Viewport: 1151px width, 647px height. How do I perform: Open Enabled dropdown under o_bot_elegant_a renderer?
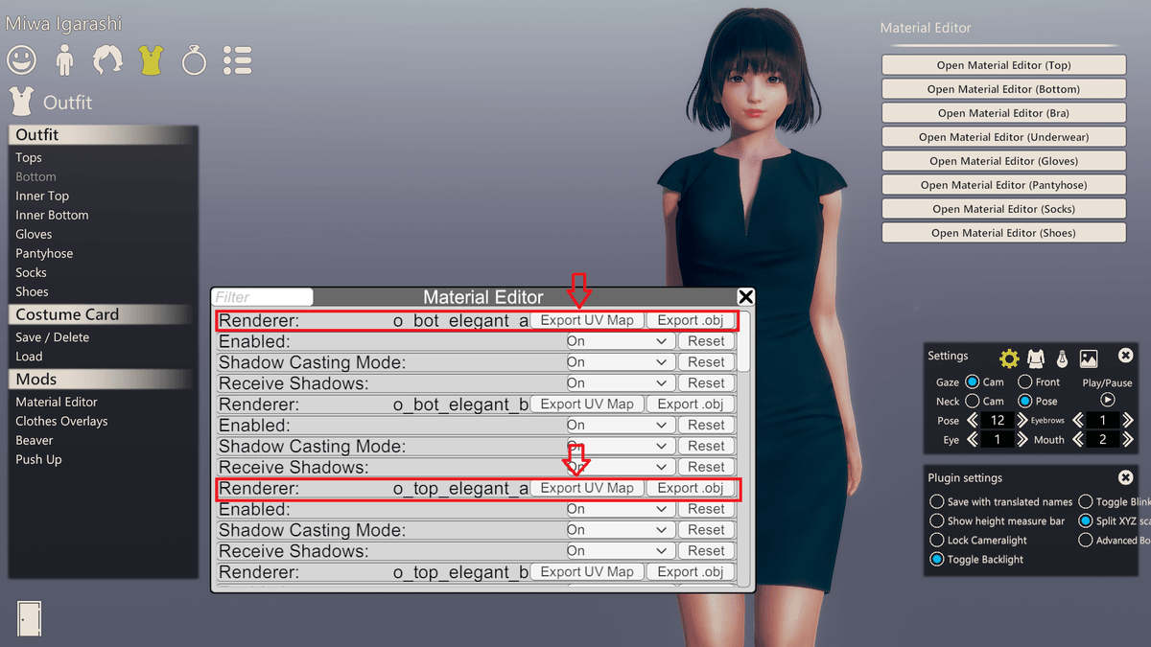618,341
